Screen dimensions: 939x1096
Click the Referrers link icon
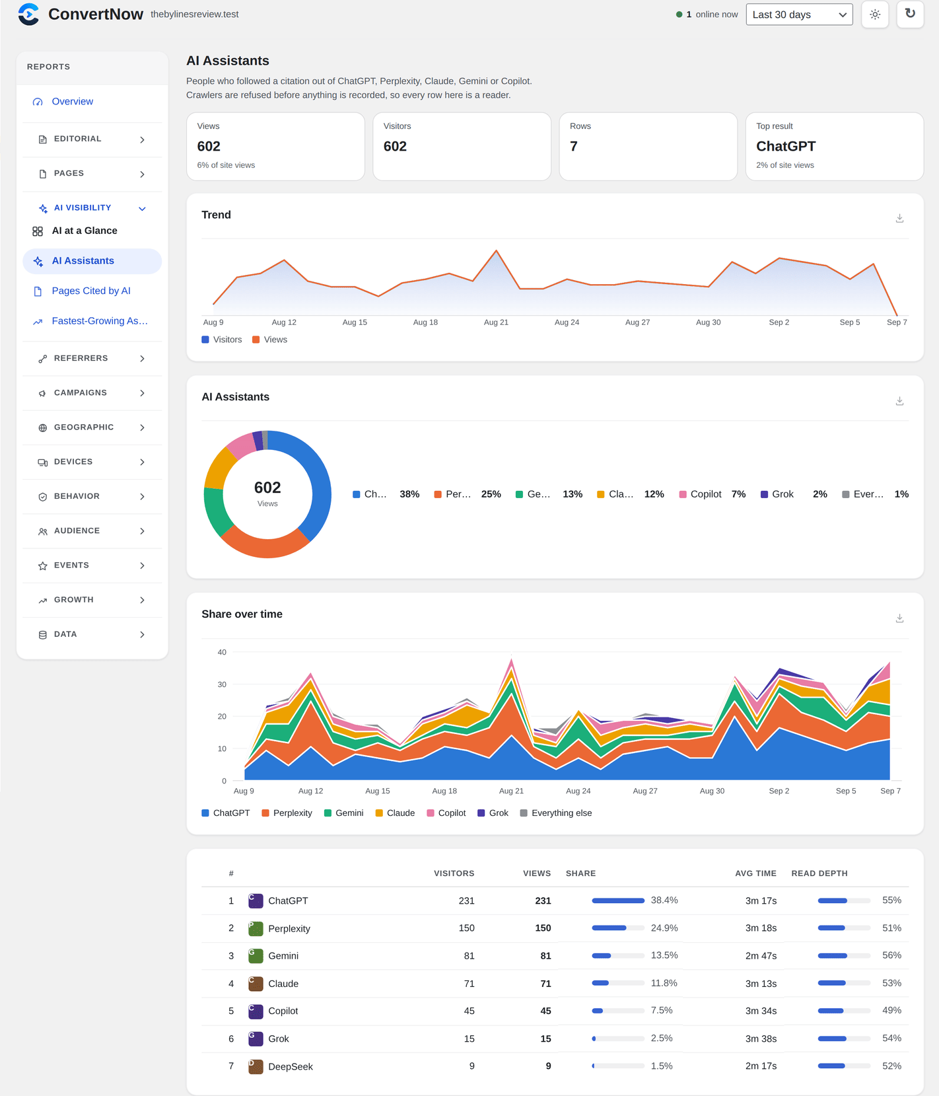coord(43,359)
